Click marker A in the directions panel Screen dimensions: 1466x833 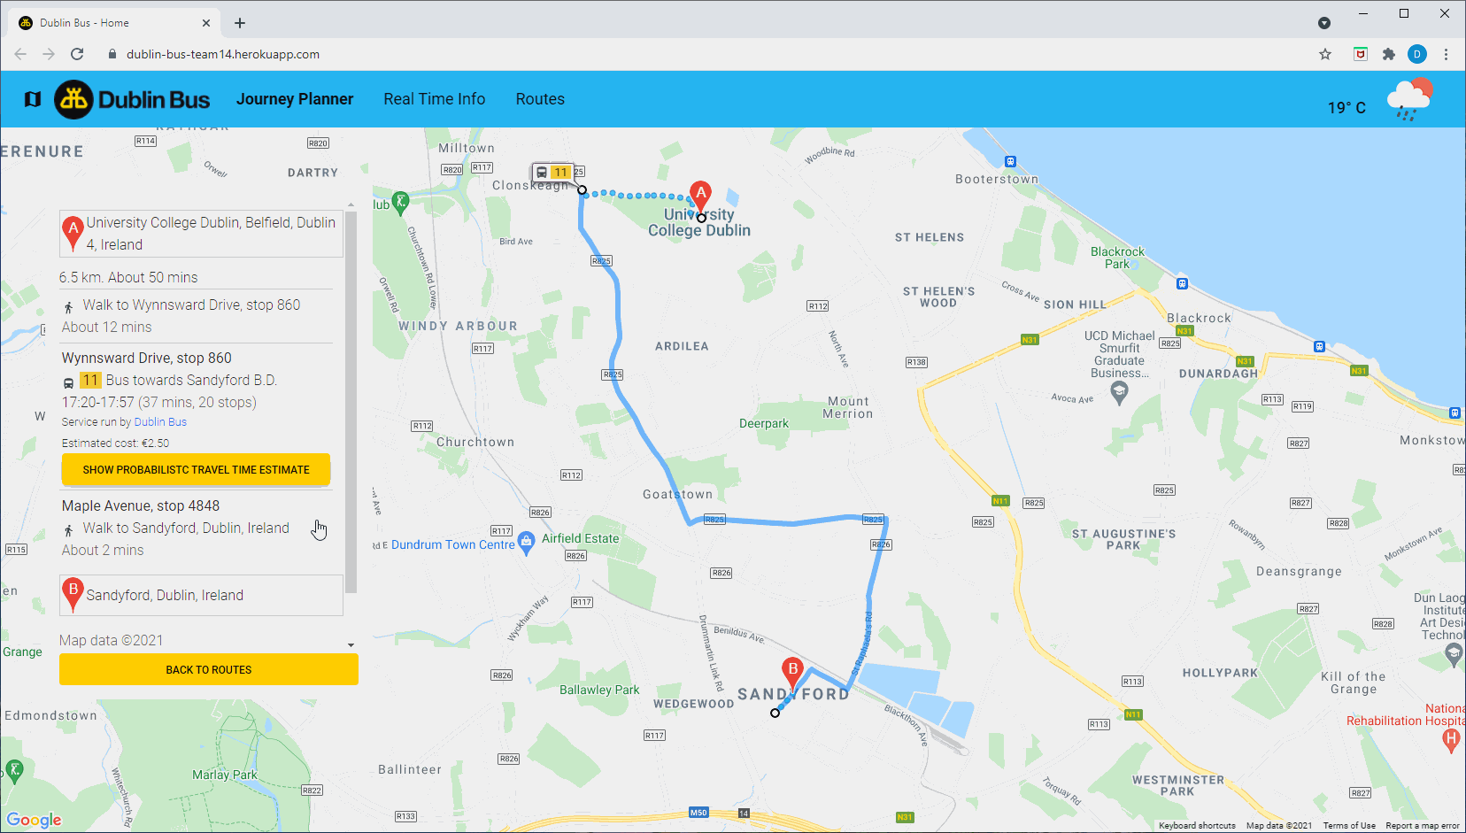click(x=73, y=232)
